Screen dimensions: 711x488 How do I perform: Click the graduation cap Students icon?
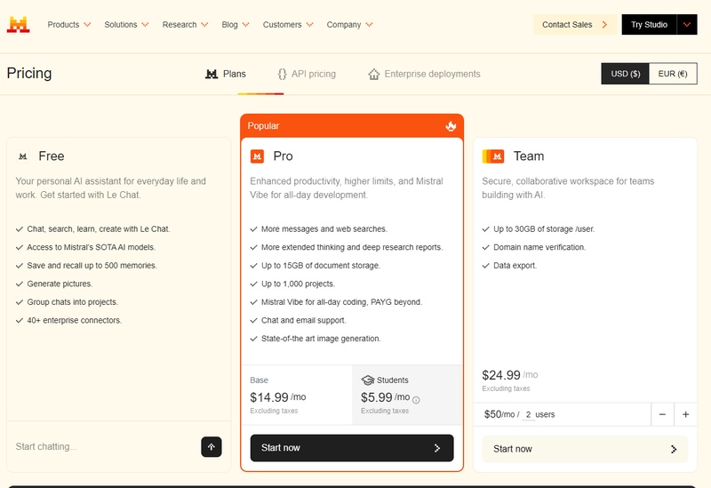[x=367, y=380]
